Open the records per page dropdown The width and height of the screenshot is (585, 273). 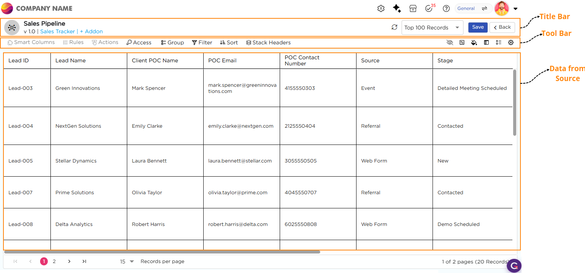127,262
